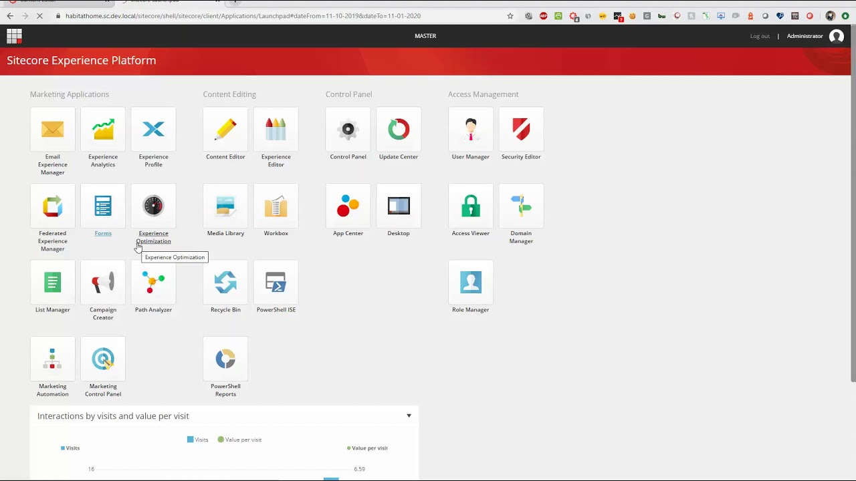Screen dimensions: 856x481
Task: Open Email Experience Manager app
Action: tap(52, 130)
